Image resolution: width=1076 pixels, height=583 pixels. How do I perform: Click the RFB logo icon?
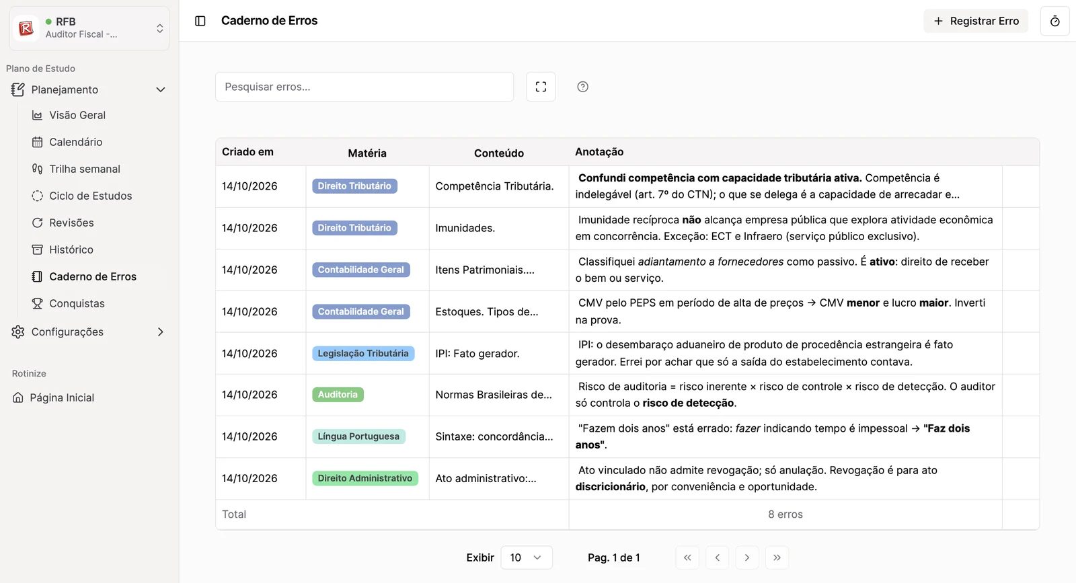[26, 28]
